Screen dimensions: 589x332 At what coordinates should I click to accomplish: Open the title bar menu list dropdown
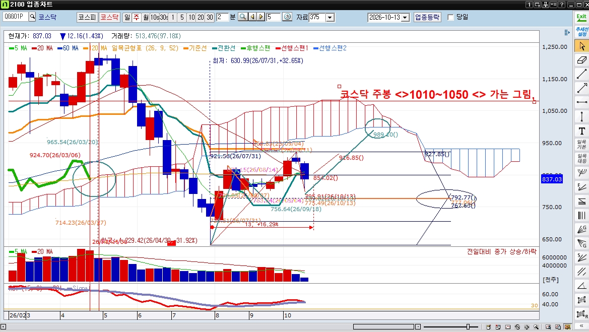point(553,5)
